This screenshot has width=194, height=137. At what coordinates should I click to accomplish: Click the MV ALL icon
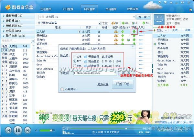point(135,23)
